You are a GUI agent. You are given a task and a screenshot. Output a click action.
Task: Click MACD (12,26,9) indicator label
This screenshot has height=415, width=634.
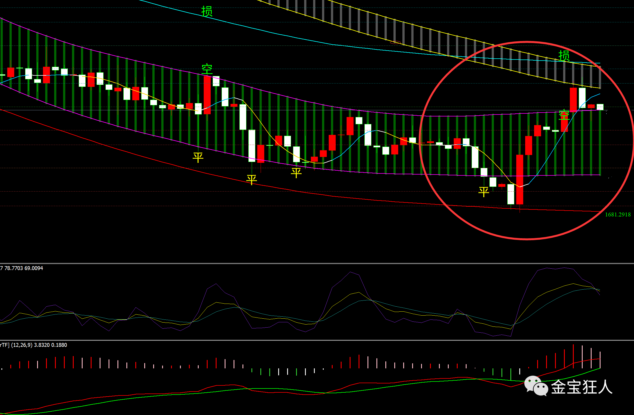click(34, 345)
